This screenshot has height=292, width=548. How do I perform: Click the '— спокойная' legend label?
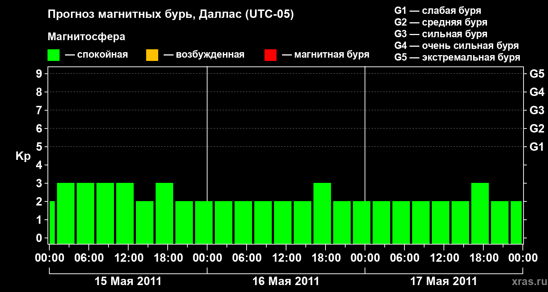click(x=96, y=55)
